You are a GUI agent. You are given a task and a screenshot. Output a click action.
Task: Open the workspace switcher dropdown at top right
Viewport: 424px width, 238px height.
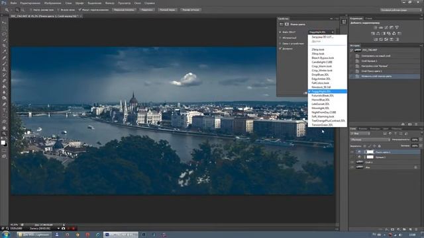[x=401, y=10]
